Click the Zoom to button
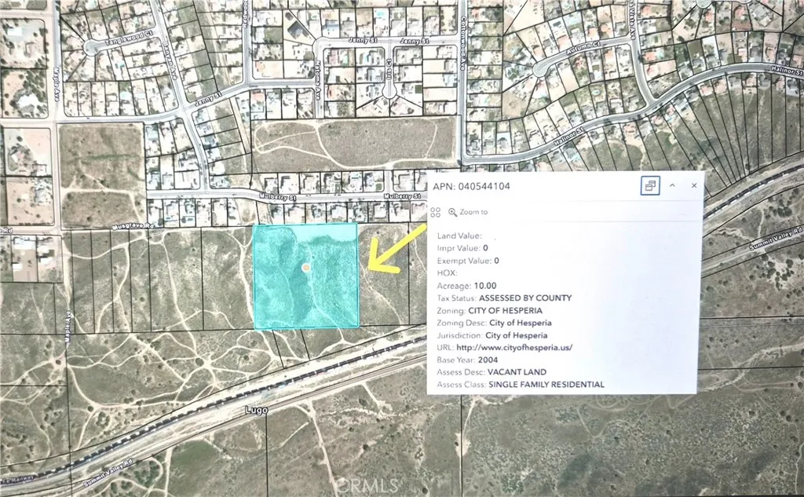Image resolution: width=804 pixels, height=497 pixels. [x=468, y=212]
